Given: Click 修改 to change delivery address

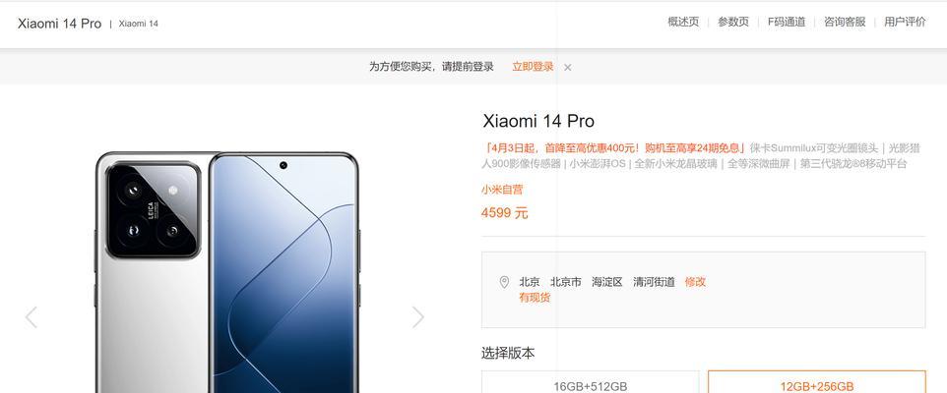Looking at the screenshot, I should pos(695,282).
